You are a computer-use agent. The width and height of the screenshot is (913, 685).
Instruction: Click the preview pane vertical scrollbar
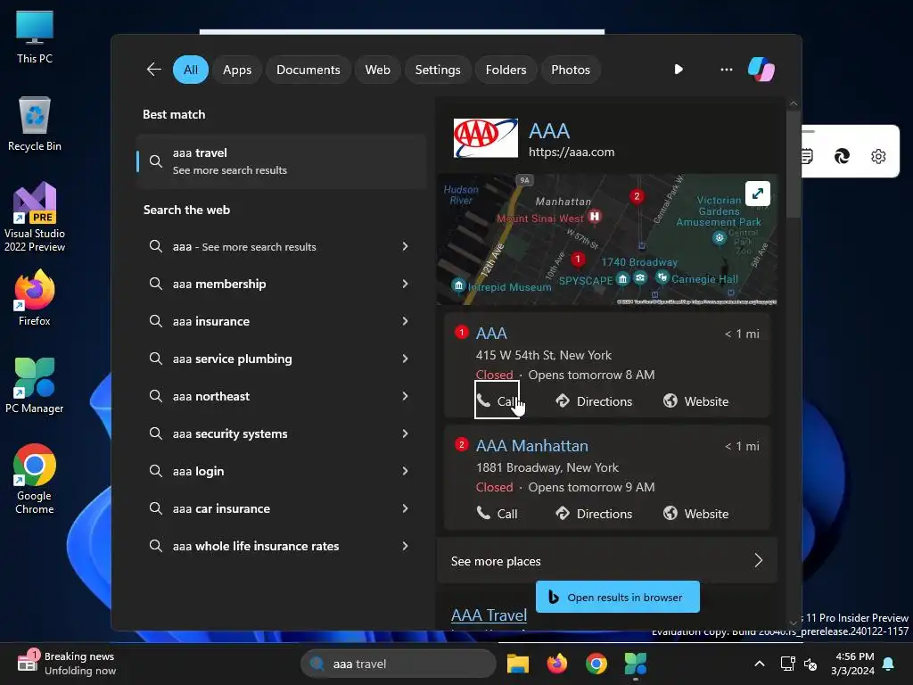pyautogui.click(x=793, y=164)
